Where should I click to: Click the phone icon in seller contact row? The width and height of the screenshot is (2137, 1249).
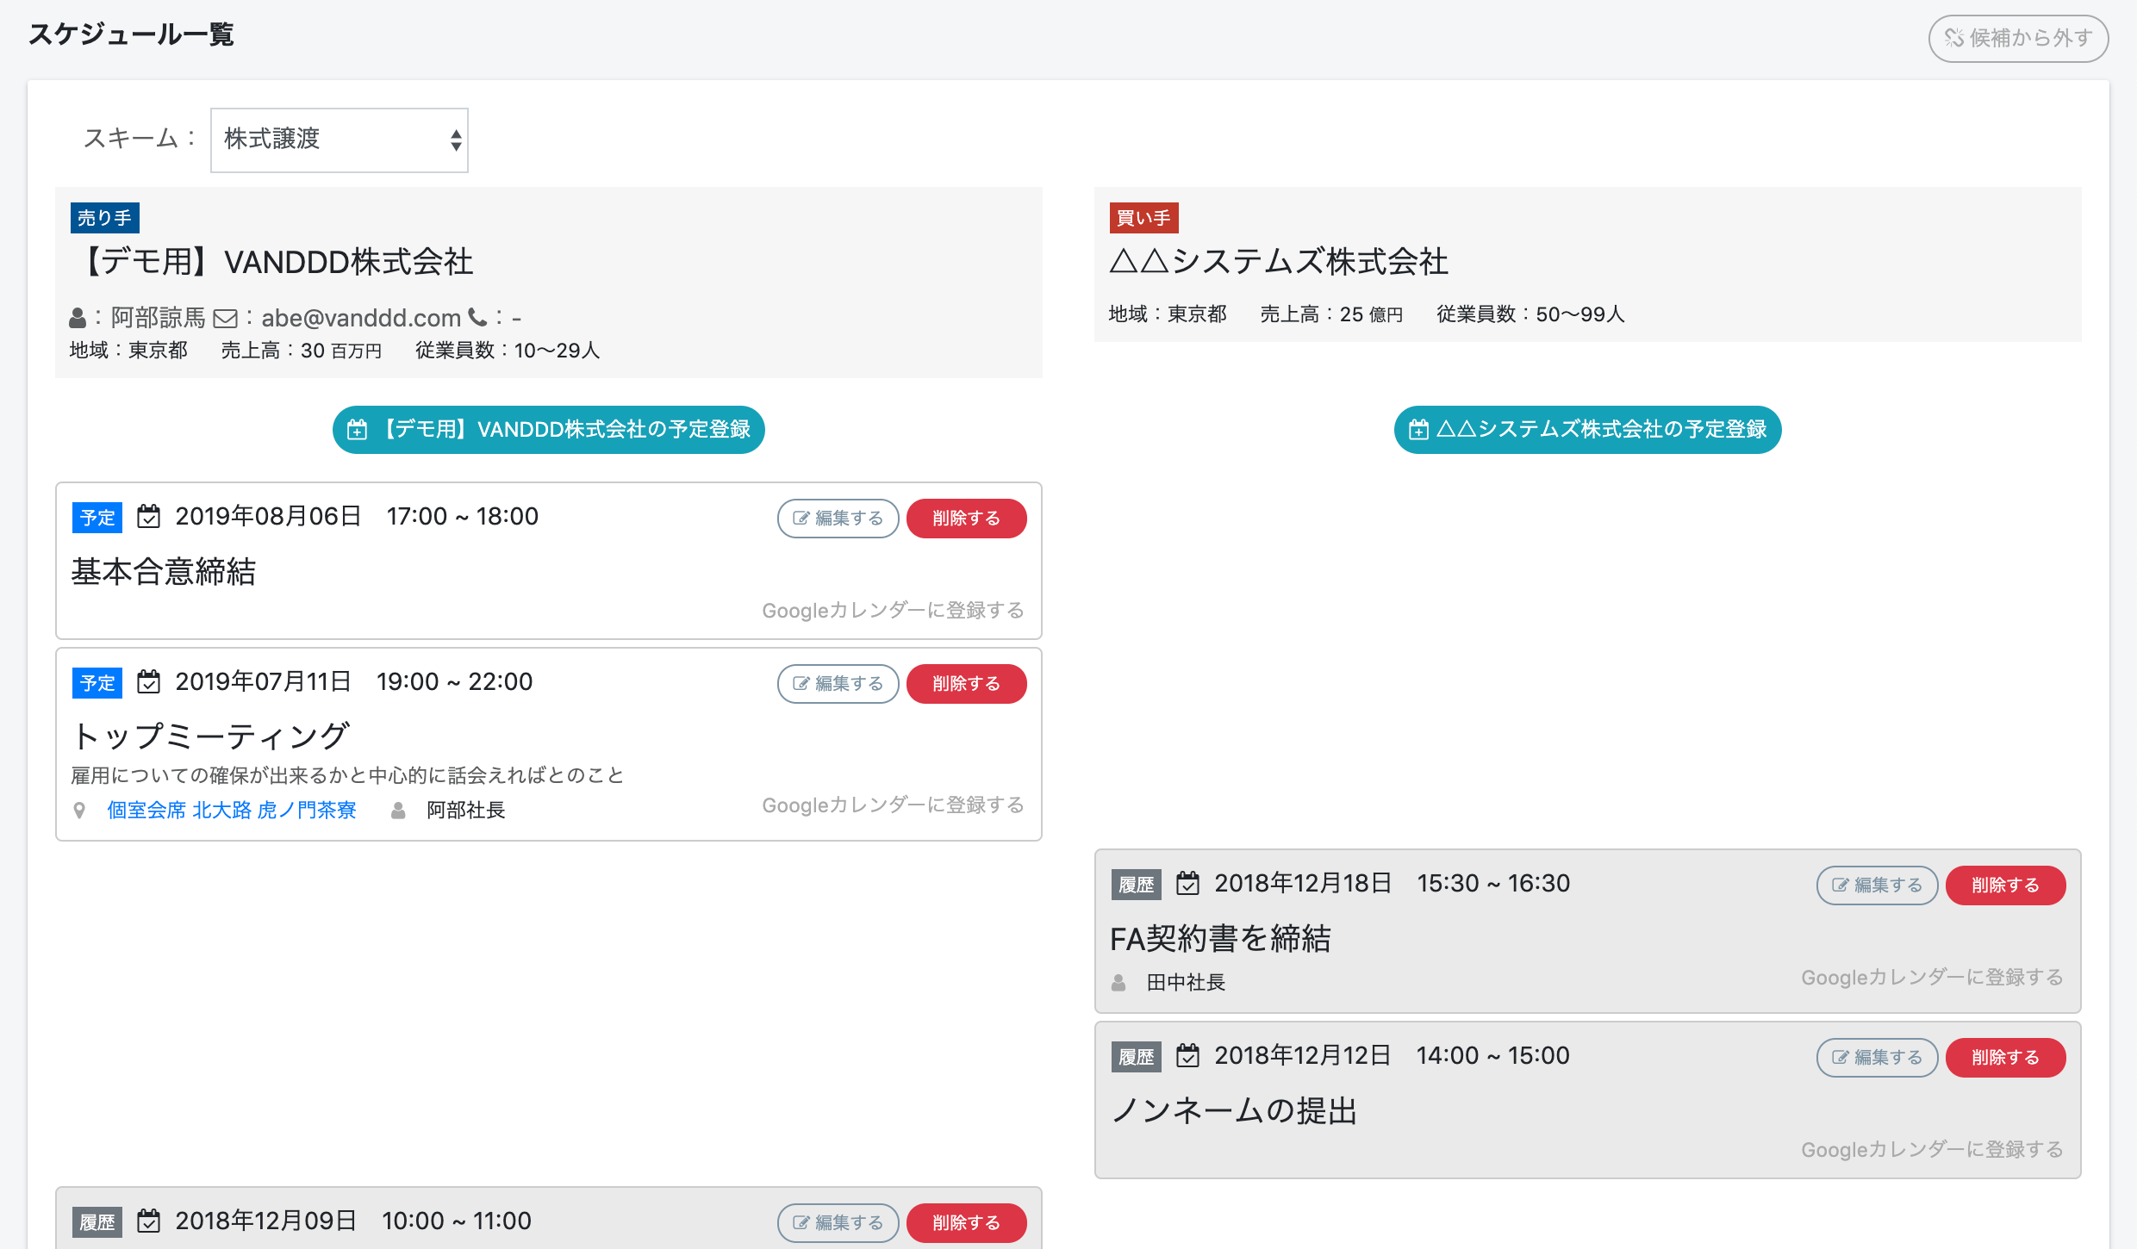click(477, 318)
